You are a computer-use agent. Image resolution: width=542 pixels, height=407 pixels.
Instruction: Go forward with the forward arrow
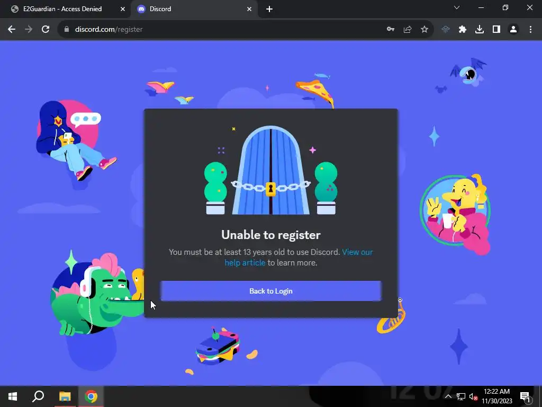29,30
